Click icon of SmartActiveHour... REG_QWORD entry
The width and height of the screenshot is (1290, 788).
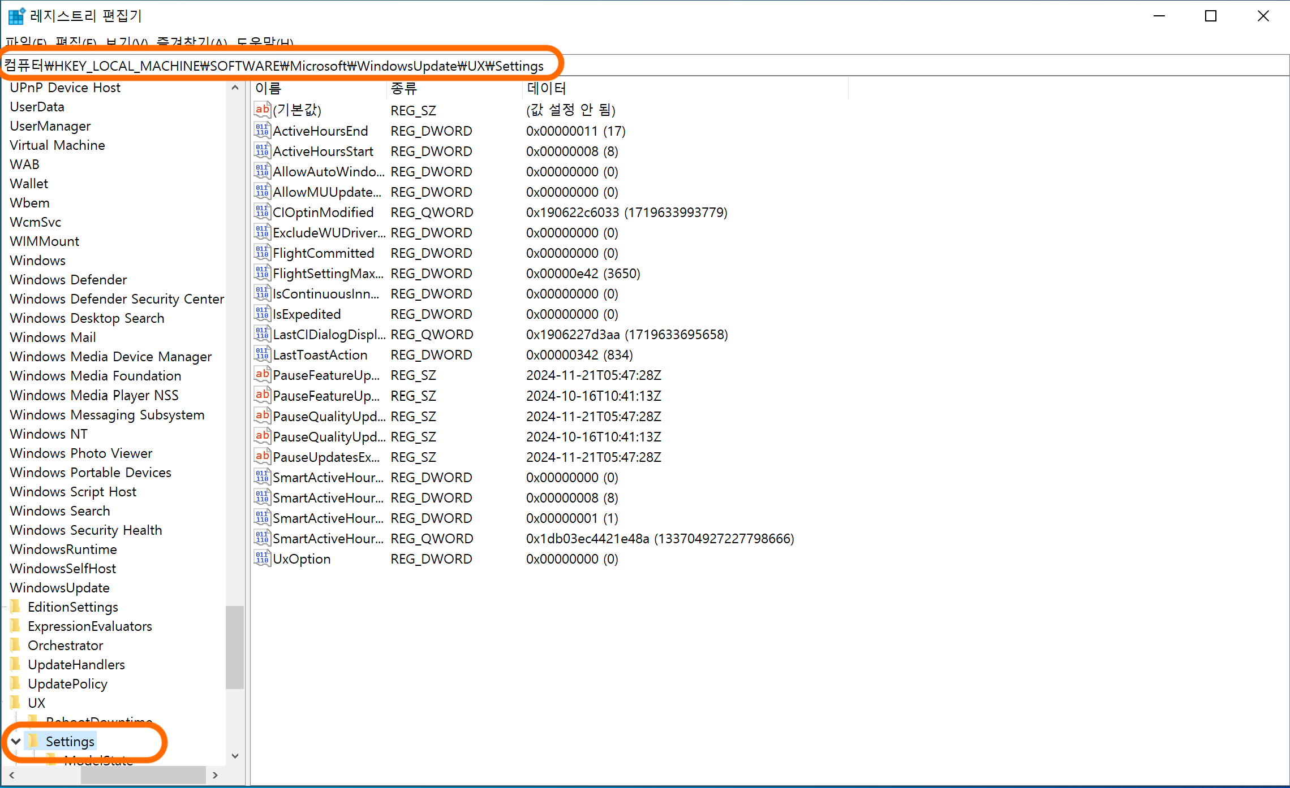[262, 538]
